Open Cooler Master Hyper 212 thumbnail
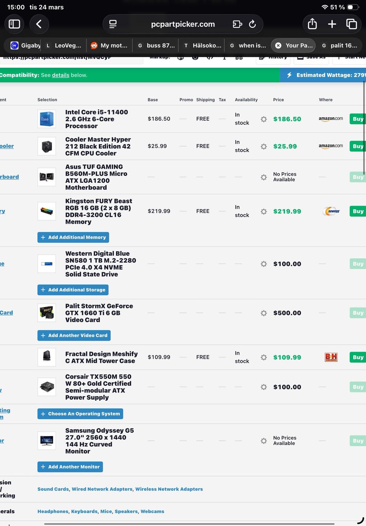This screenshot has width=366, height=526. tap(47, 146)
